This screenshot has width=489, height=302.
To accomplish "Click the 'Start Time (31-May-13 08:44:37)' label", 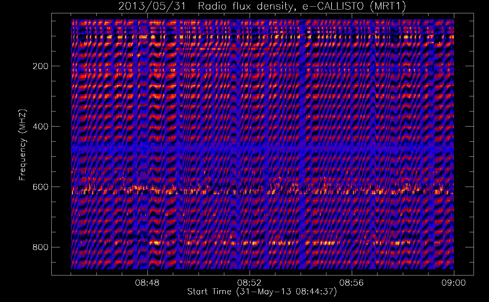I will [x=262, y=292].
